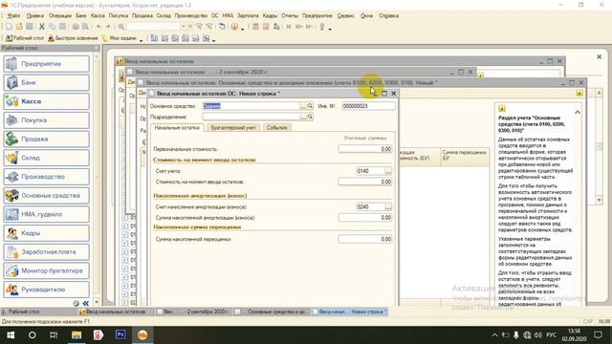Click the Инв. № field
Viewport: 612px width, 344px height.
click(368, 106)
